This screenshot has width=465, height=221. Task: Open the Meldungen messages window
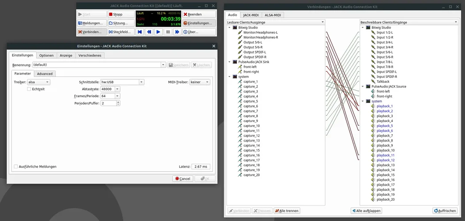click(91, 23)
